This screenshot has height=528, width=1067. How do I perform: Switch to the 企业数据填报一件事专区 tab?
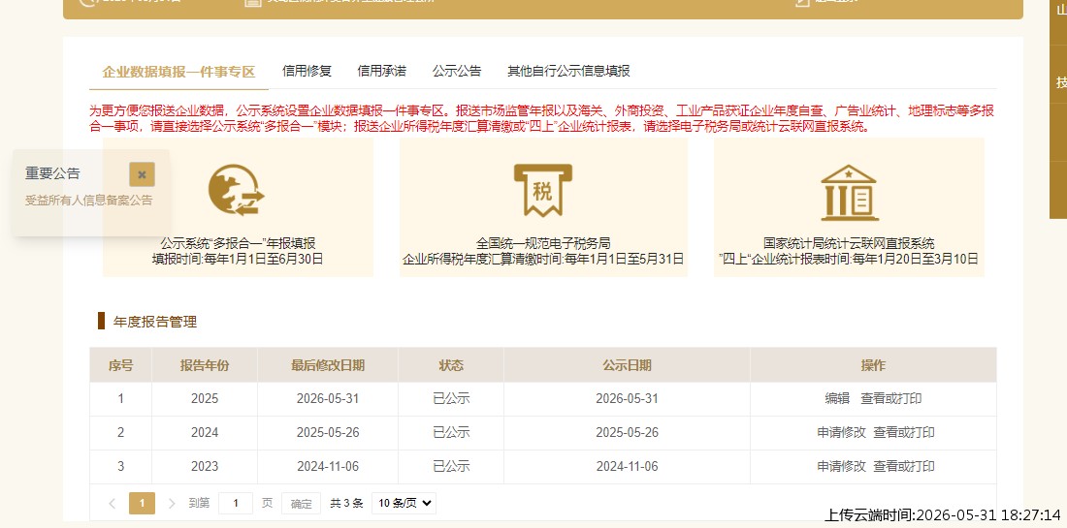179,72
